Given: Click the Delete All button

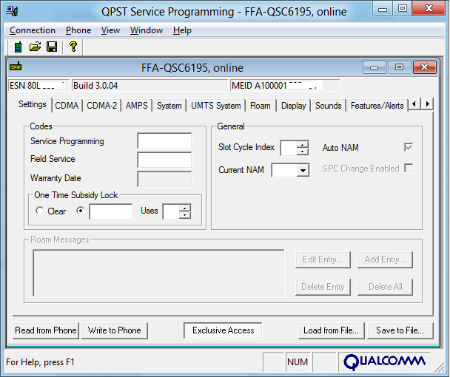Looking at the screenshot, I should pyautogui.click(x=385, y=287).
